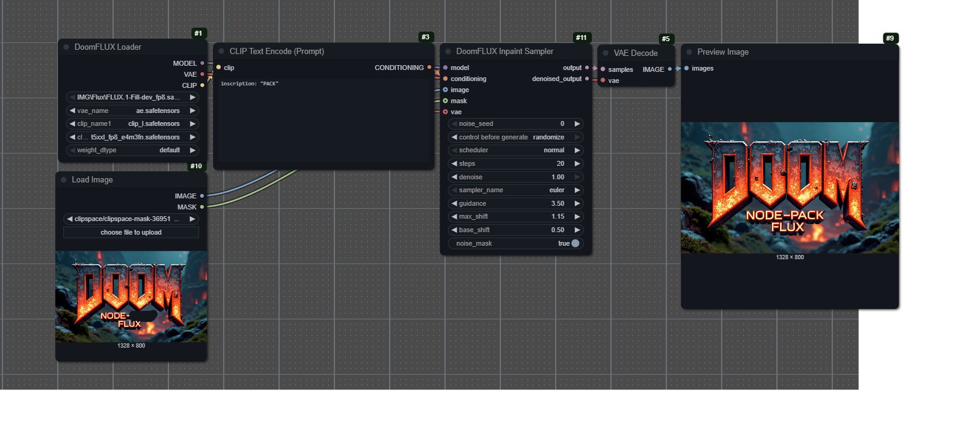Toggle the noise_mask switch off
This screenshot has width=954, height=433.
coord(575,243)
